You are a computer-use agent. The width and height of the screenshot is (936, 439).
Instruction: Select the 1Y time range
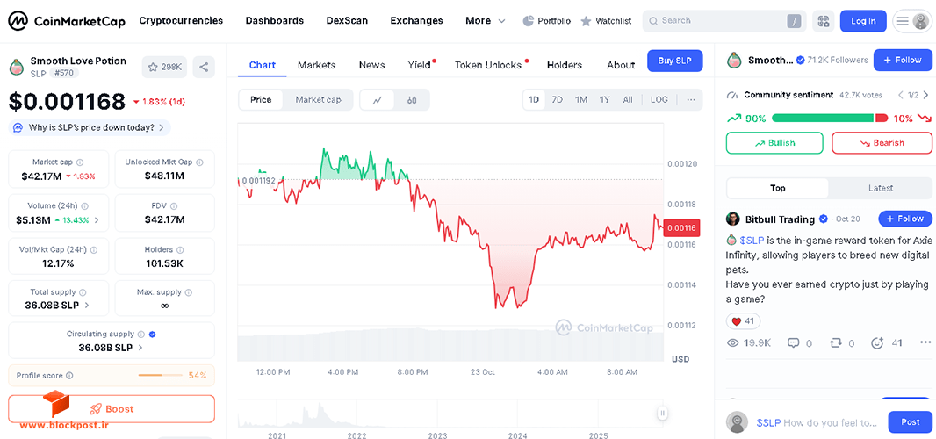pyautogui.click(x=605, y=100)
